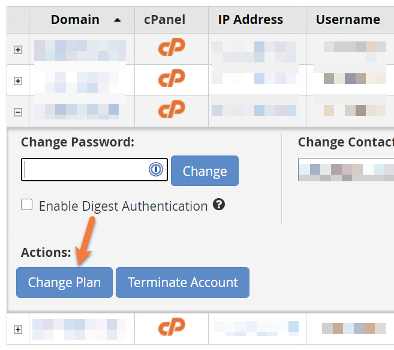Open cPanel for the first account row

click(x=172, y=49)
